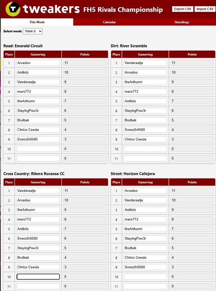Click Antikriz gamertag in Horizon Callejera

click(x=145, y=210)
